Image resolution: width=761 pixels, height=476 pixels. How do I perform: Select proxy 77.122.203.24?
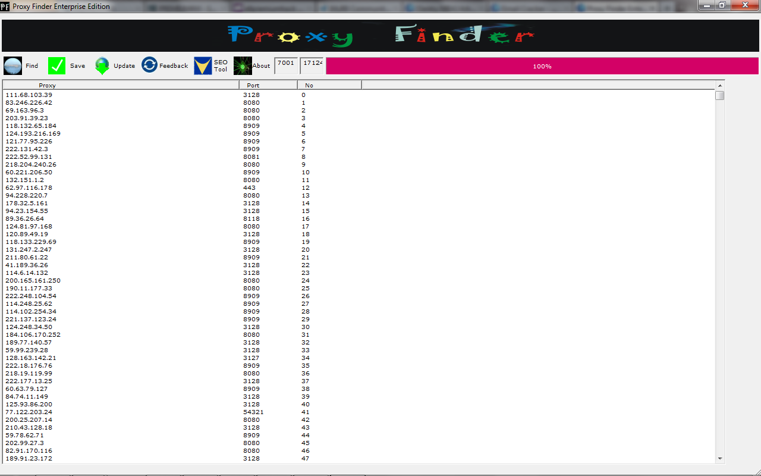click(29, 412)
